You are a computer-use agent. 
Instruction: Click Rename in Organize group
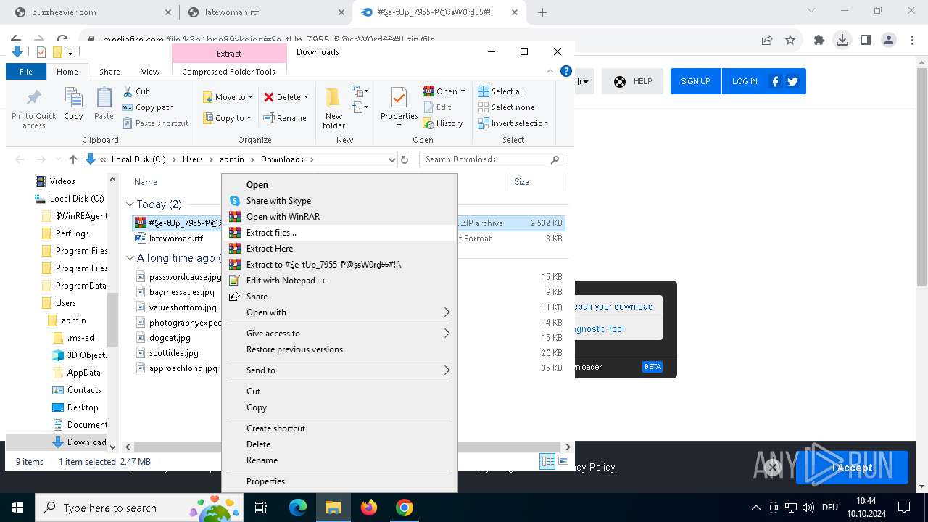tap(285, 118)
